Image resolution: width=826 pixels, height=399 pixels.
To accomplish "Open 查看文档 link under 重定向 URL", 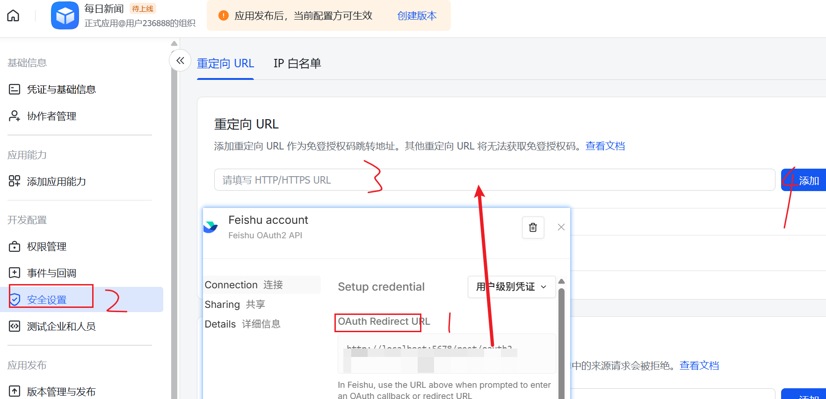I will pos(605,146).
